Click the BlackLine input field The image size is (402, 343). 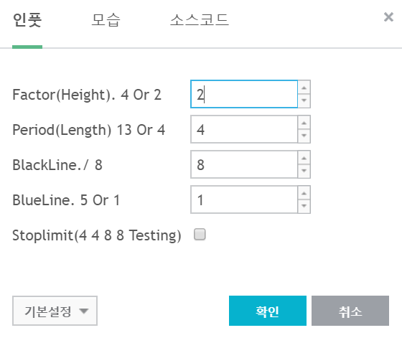click(x=244, y=164)
